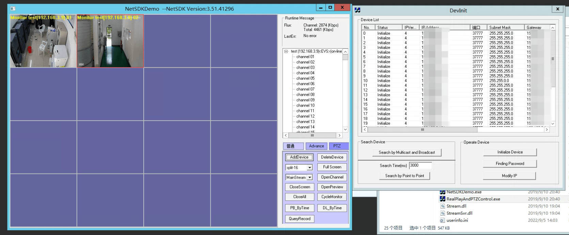Close the DevInit dialog
This screenshot has width=569, height=235.
(x=557, y=10)
